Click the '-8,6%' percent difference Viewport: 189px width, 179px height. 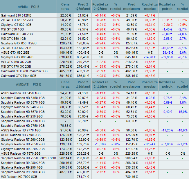[x=116, y=144]
